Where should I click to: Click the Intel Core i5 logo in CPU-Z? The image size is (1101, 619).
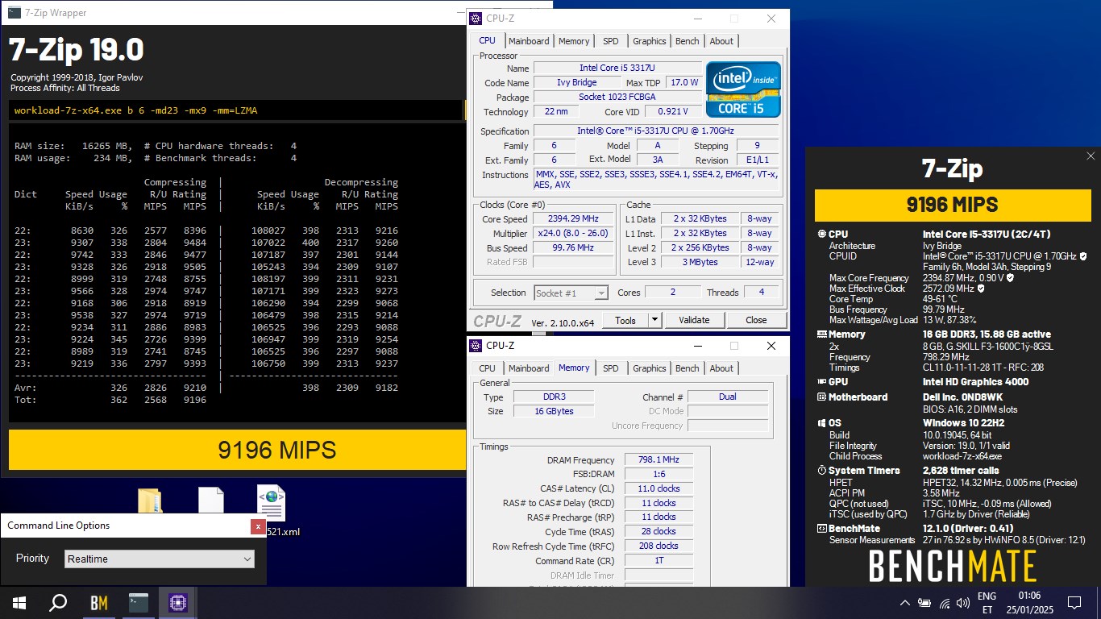click(x=743, y=89)
